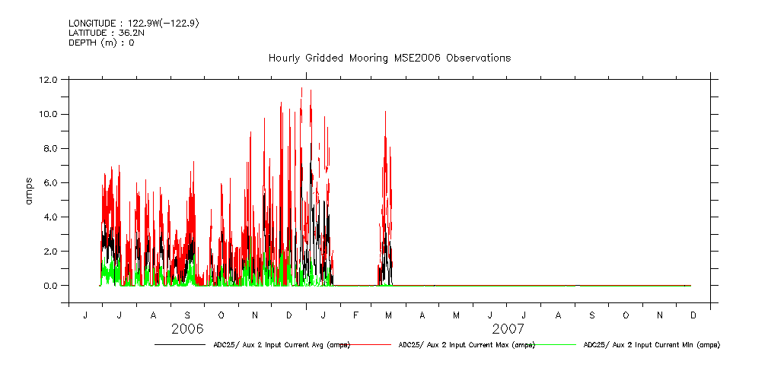Select the LONGITUDE 122.9W header text

pos(134,24)
